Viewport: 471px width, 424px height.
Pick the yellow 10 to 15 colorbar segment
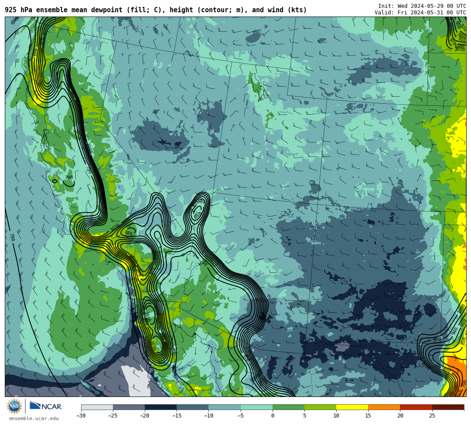[352, 407]
